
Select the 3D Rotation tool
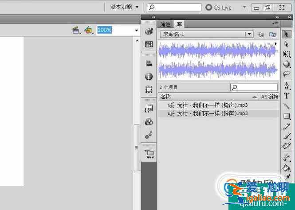click(x=286, y=64)
